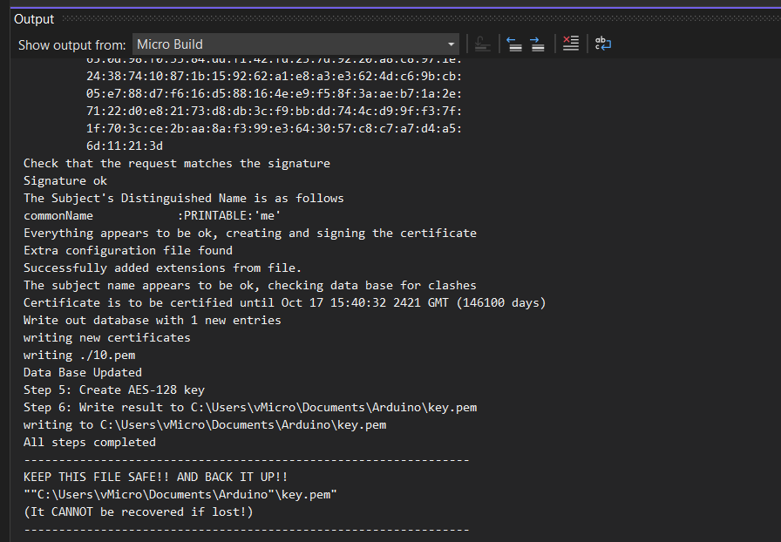
Task: Click the left-arrow navigation icon
Action: click(514, 44)
